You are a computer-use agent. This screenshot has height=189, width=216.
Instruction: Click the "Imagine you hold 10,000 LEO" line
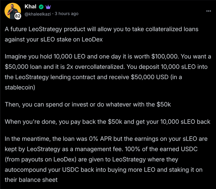pos(108,56)
